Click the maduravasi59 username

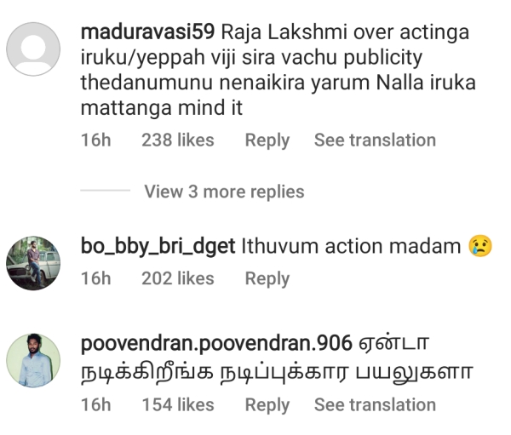point(147,32)
